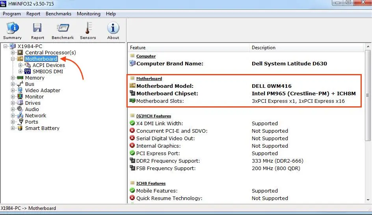The width and height of the screenshot is (372, 215).
Task: Click the Bus tree icon
Action: pos(20,84)
